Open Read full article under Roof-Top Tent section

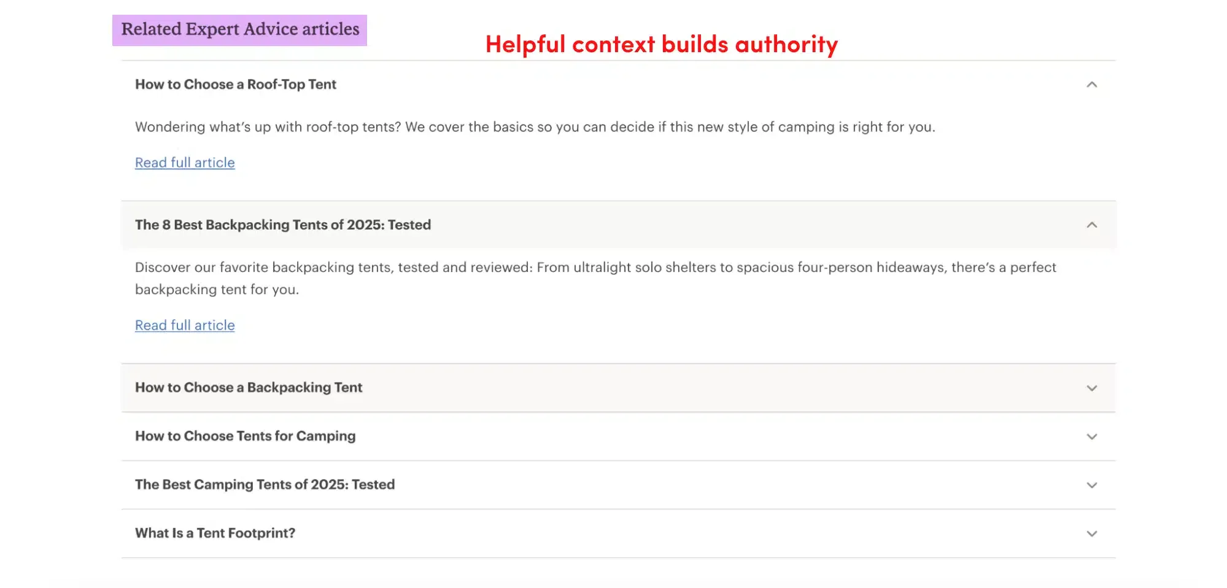pyautogui.click(x=184, y=162)
